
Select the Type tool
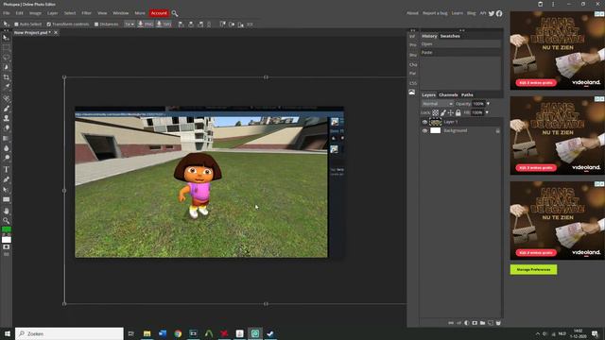click(x=7, y=170)
